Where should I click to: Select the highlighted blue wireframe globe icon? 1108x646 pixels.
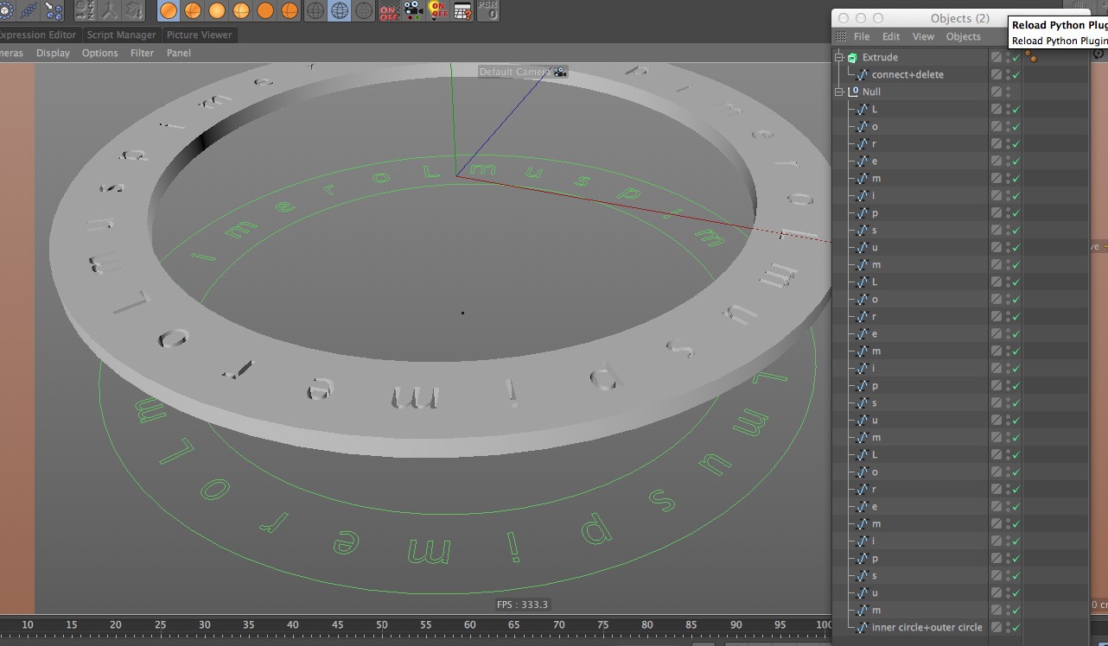[341, 10]
